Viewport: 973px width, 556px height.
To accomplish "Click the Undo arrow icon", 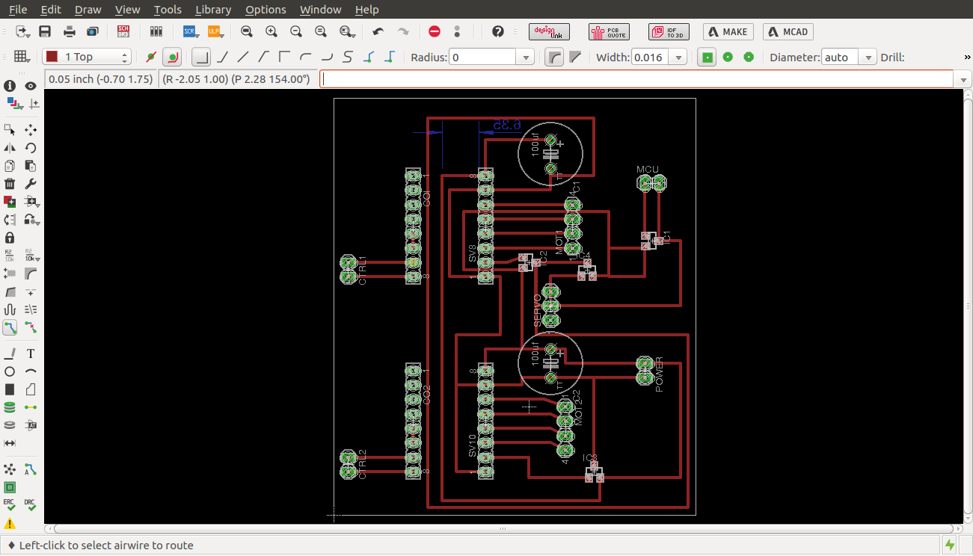I will (x=378, y=31).
